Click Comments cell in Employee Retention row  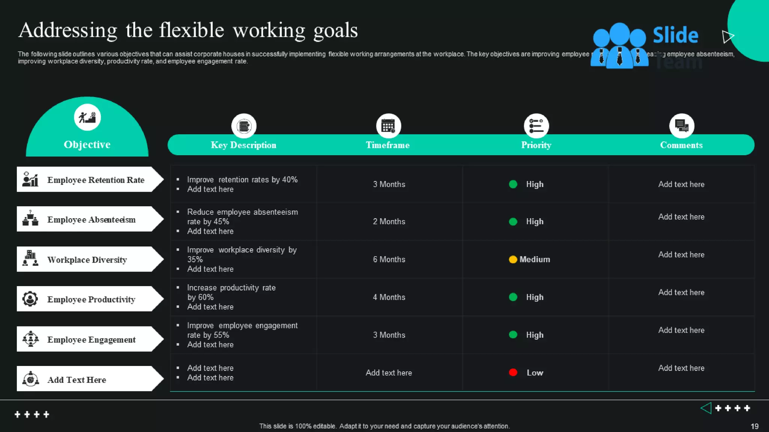(x=682, y=184)
